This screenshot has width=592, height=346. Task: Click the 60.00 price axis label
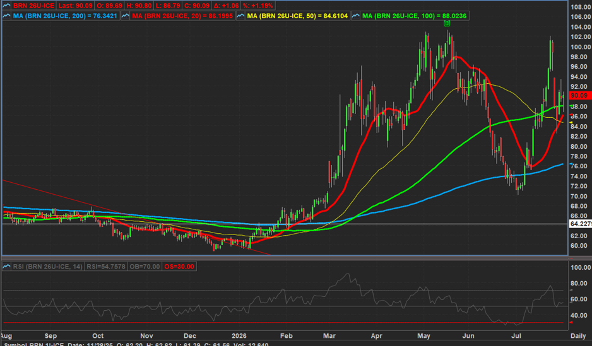tap(579, 246)
